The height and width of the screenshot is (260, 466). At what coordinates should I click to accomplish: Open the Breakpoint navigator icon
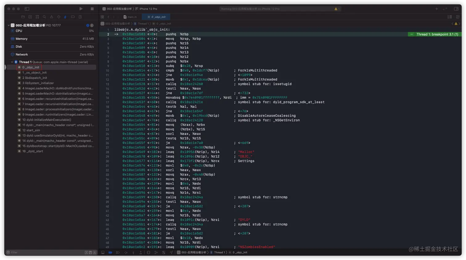[73, 17]
